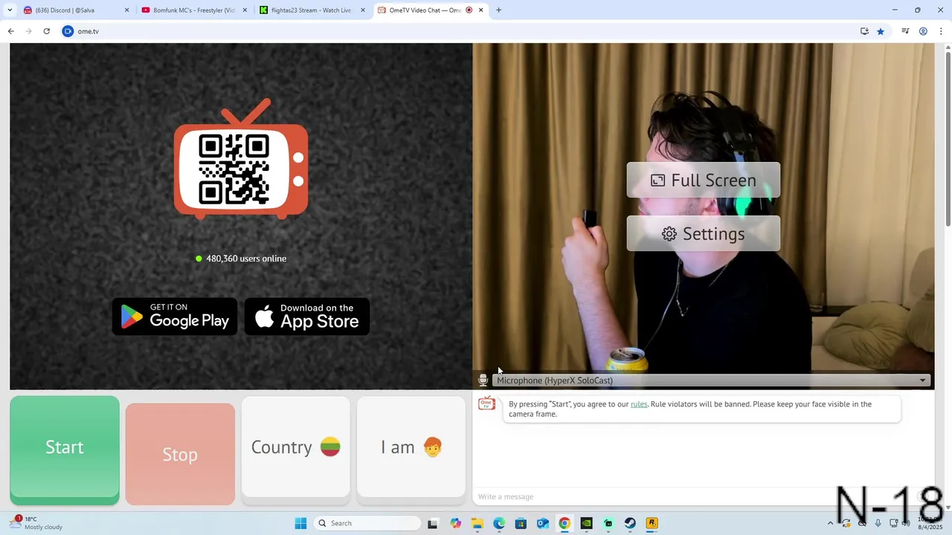Reload the ome.tv page
The width and height of the screenshot is (952, 535).
(46, 31)
